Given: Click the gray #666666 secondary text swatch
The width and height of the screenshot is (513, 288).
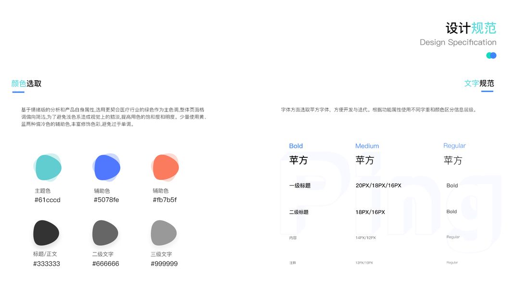Looking at the screenshot, I should (105, 233).
